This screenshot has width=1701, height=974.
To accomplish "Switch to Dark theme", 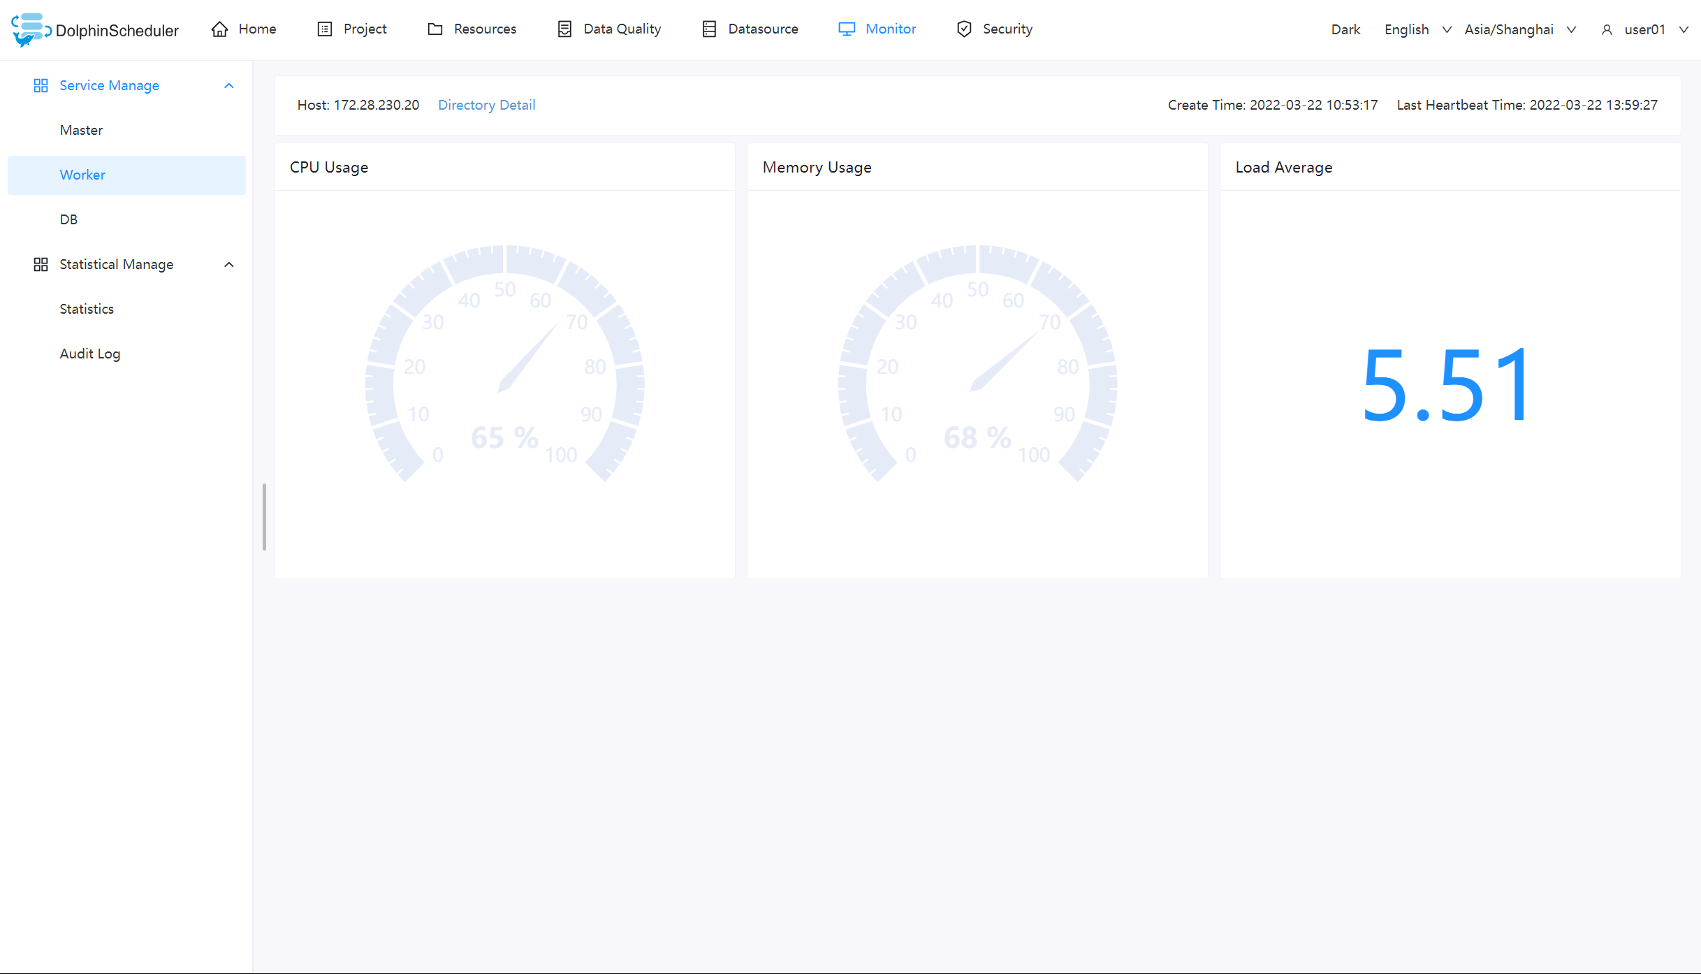I will coord(1345,29).
